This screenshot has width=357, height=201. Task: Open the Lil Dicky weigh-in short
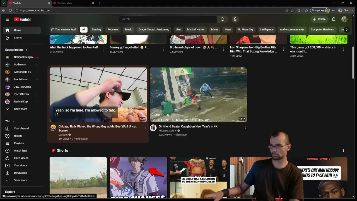click(198, 178)
